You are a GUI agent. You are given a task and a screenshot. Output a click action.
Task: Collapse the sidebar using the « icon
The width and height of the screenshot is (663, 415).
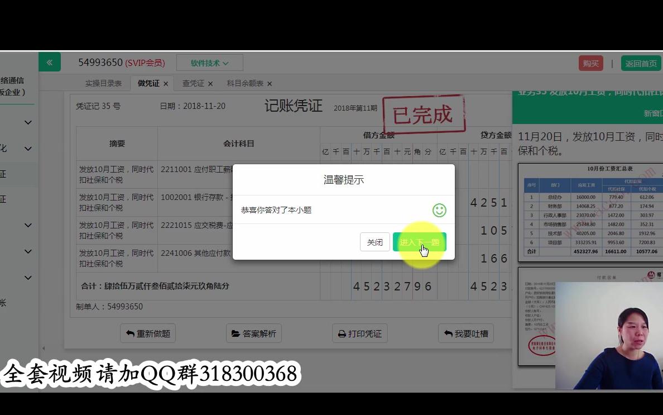click(x=50, y=62)
